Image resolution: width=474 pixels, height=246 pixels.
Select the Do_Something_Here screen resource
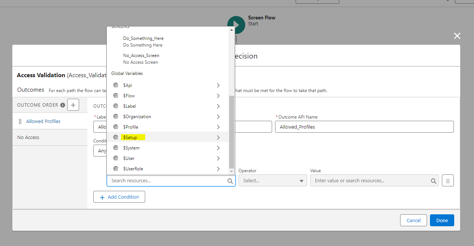point(143,41)
